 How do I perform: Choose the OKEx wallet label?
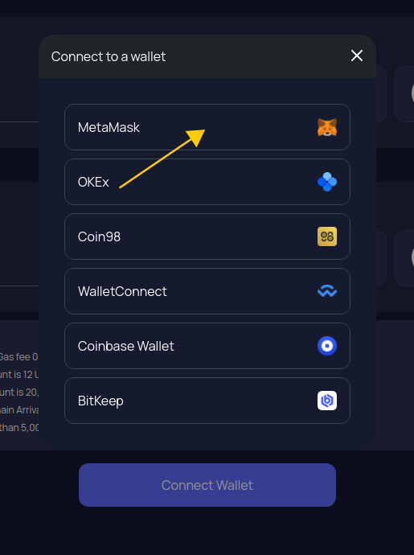(x=93, y=182)
